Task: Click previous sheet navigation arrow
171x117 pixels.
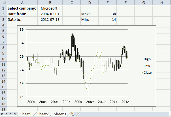Action: tap(6, 114)
